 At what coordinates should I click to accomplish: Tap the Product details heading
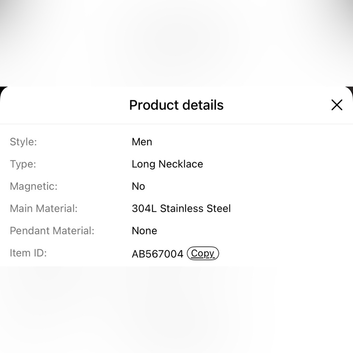176,105
